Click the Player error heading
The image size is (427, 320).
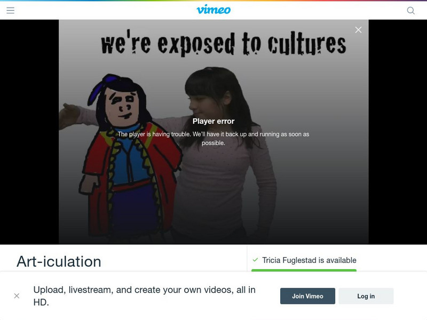coord(213,121)
